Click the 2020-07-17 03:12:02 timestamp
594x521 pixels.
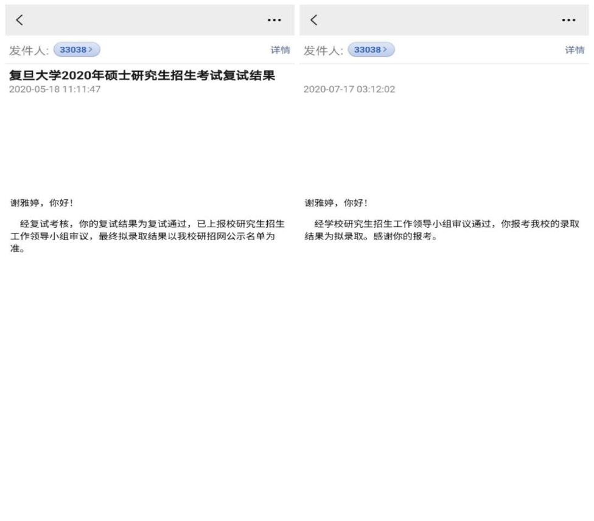[x=349, y=89]
